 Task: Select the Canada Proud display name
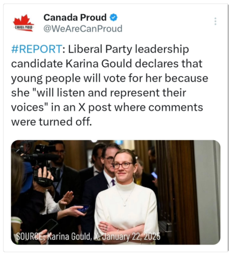[75, 17]
